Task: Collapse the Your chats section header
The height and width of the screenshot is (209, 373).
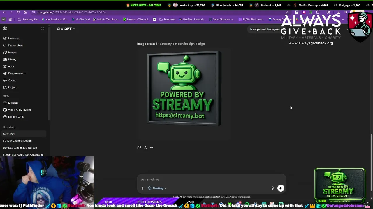Action: tap(9, 127)
